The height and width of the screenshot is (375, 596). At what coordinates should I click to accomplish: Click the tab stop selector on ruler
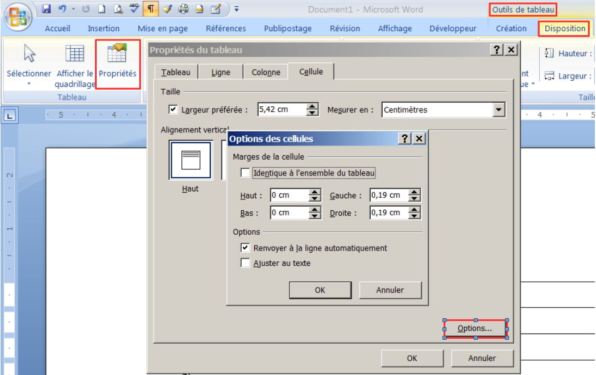pos(10,115)
